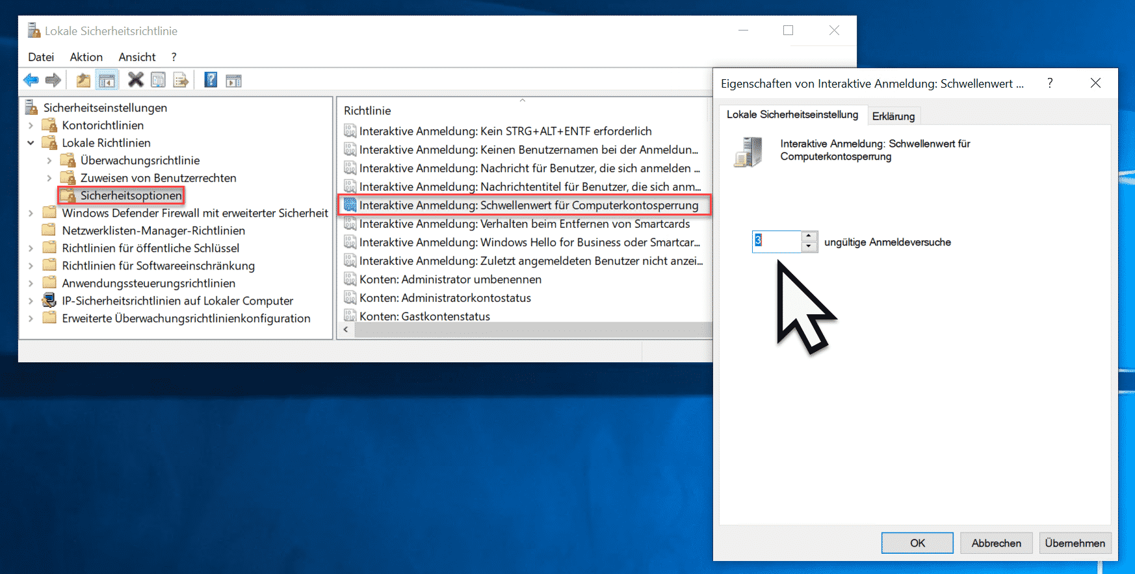The image size is (1135, 574).
Task: Click the Export List toolbar icon
Action: click(x=181, y=81)
